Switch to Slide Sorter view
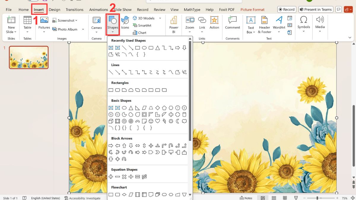The width and height of the screenshot is (356, 200). point(274,198)
